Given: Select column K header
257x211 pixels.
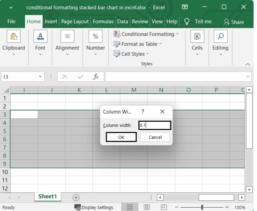Looking at the screenshot, I should click(x=79, y=90).
